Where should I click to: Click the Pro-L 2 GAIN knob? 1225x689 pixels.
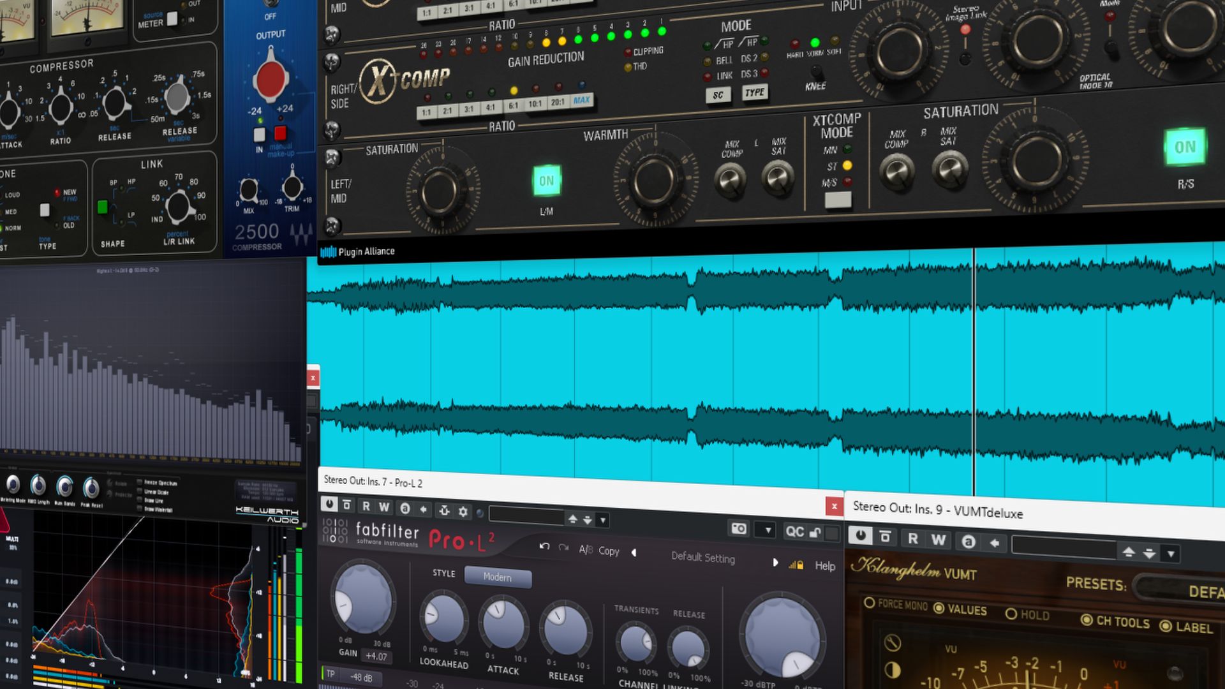click(363, 596)
